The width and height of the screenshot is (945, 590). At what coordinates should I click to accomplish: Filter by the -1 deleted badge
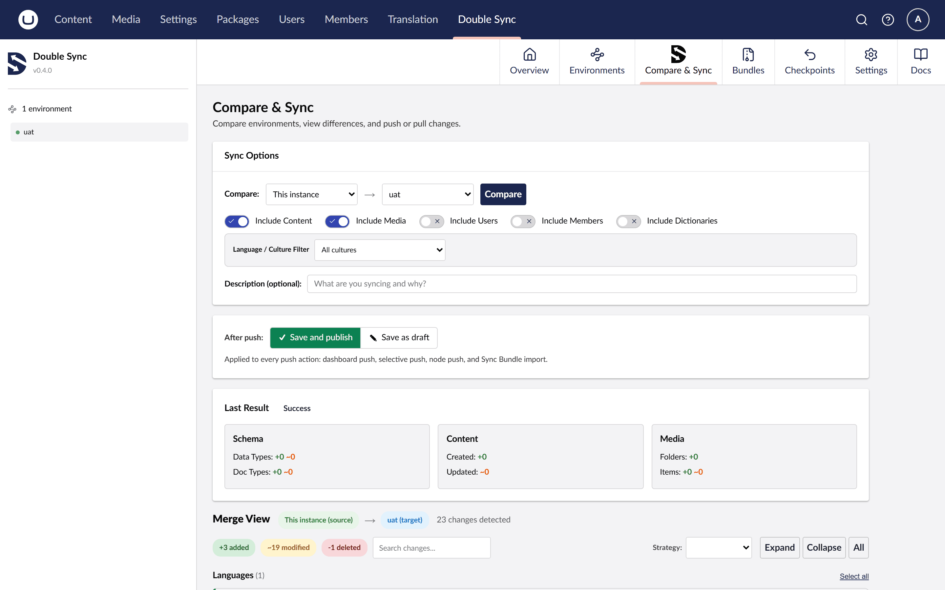345,547
